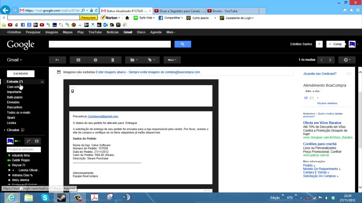
Task: Click the Facebook icon in the favorites bar
Action: point(23,25)
